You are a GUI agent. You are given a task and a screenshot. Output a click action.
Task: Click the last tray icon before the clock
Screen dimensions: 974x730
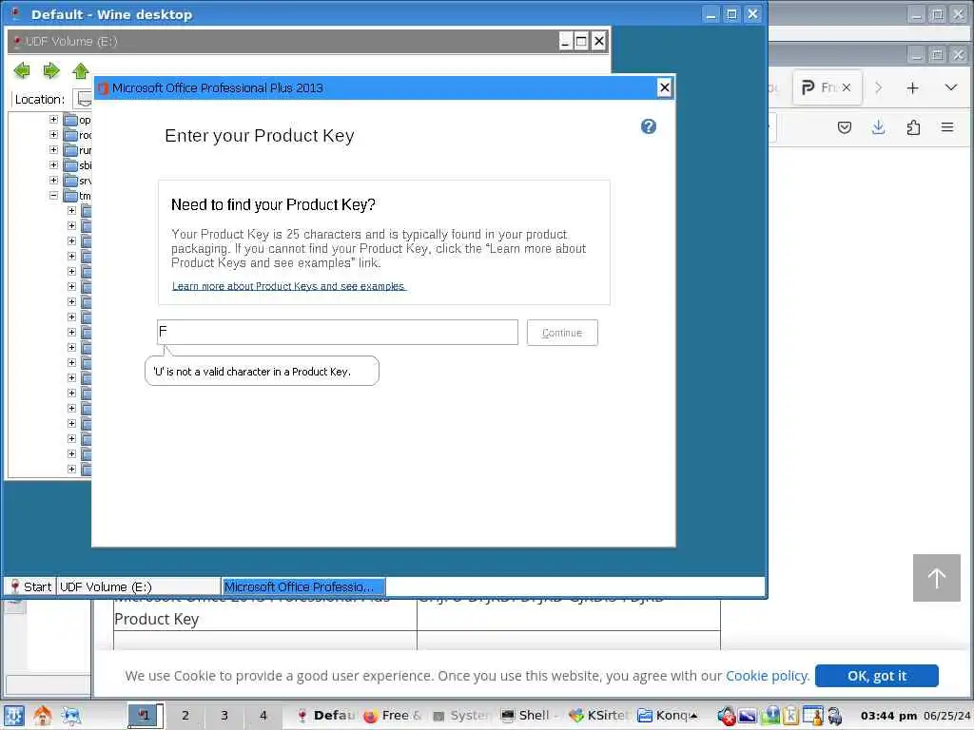tap(835, 716)
